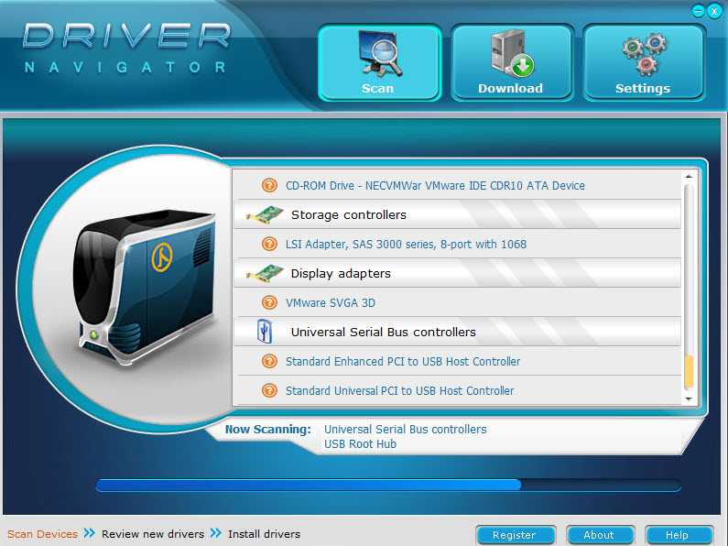Screen dimensions: 728x546
Task: Open Help
Action: [679, 535]
